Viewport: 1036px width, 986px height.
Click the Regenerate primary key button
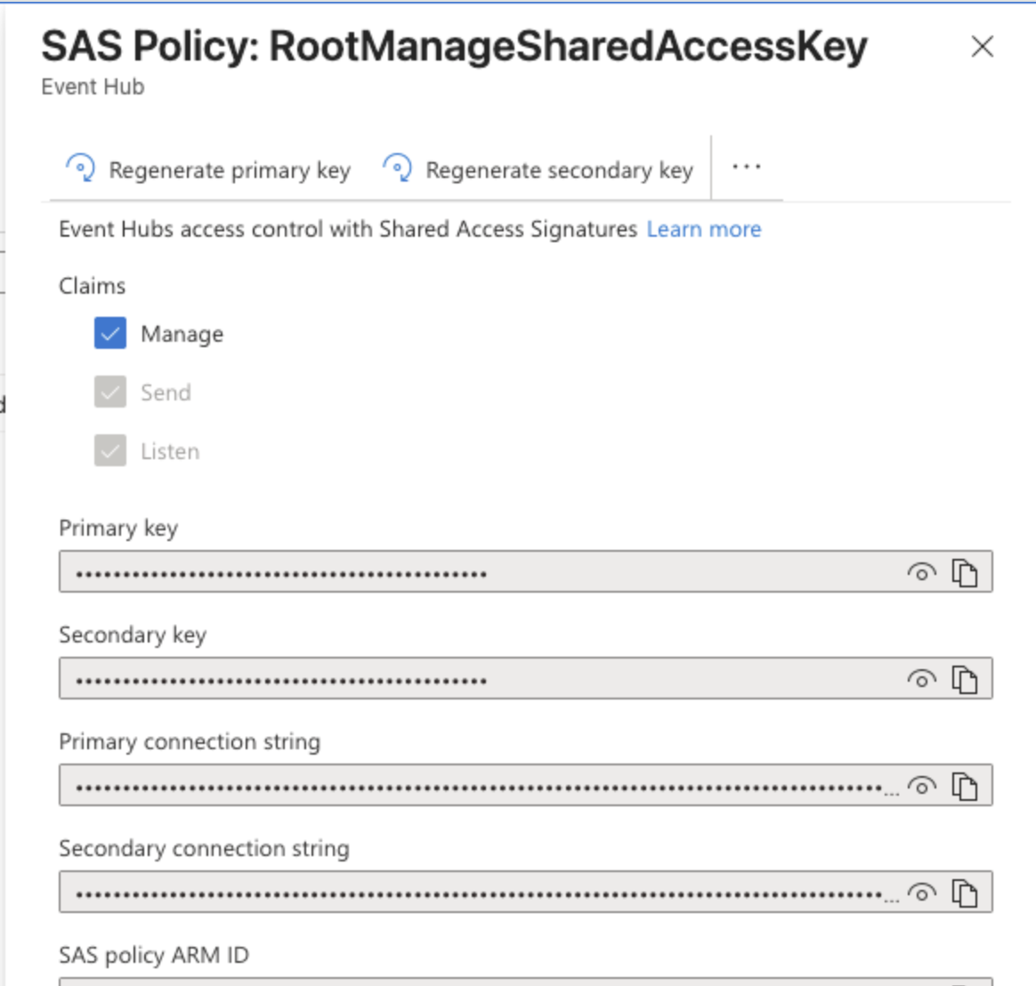click(x=214, y=170)
